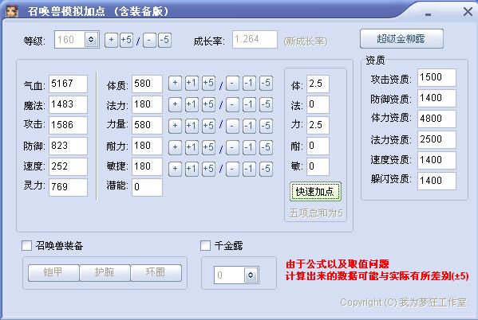Click the plain - button in the 体质 row

coord(232,83)
